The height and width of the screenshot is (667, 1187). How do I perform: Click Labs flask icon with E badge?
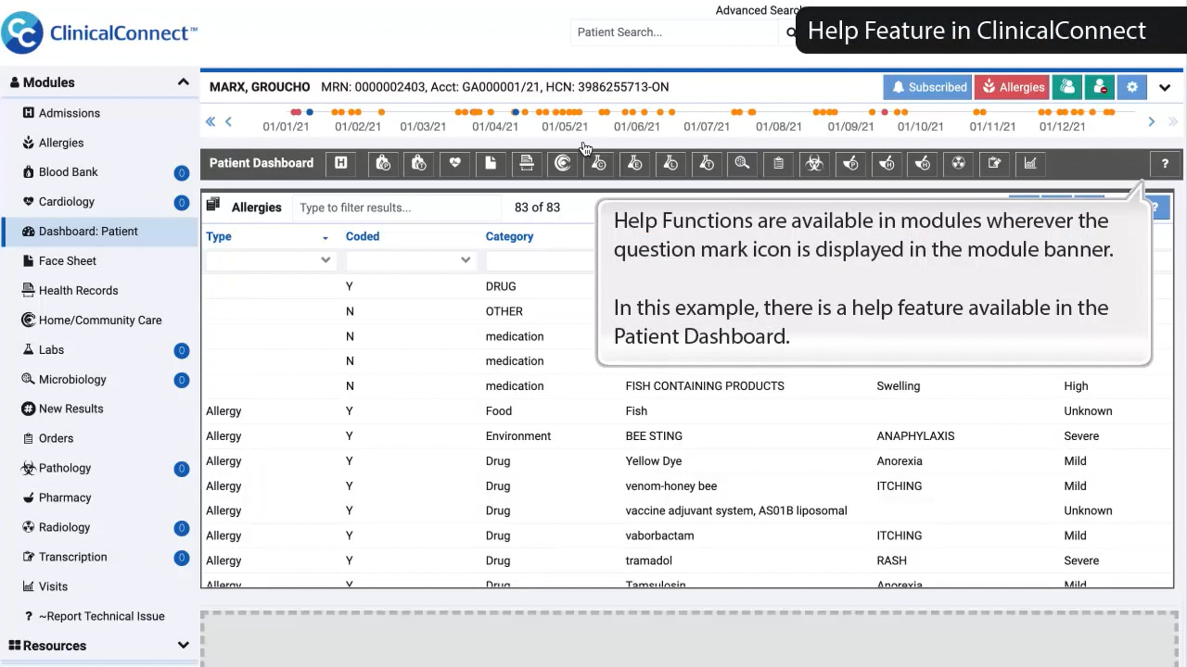pos(635,163)
